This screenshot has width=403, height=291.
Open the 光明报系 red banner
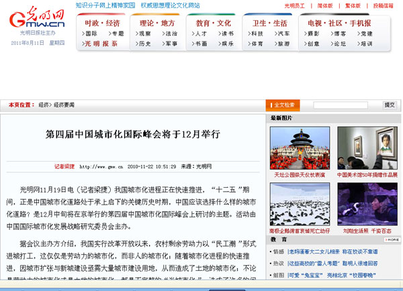(x=102, y=44)
